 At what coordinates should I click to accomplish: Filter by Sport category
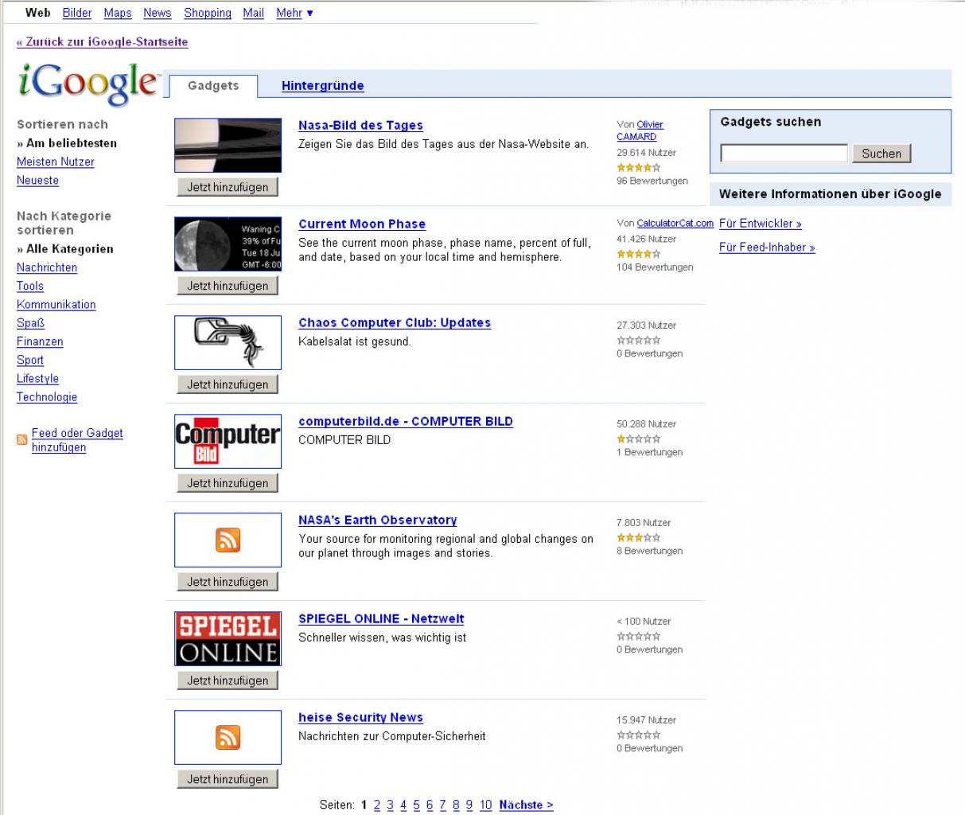coord(30,360)
